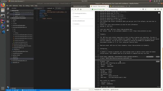The image size is (163, 91).
Task: Launch Firefox from the Ubuntu dock
Action: click(3, 5)
